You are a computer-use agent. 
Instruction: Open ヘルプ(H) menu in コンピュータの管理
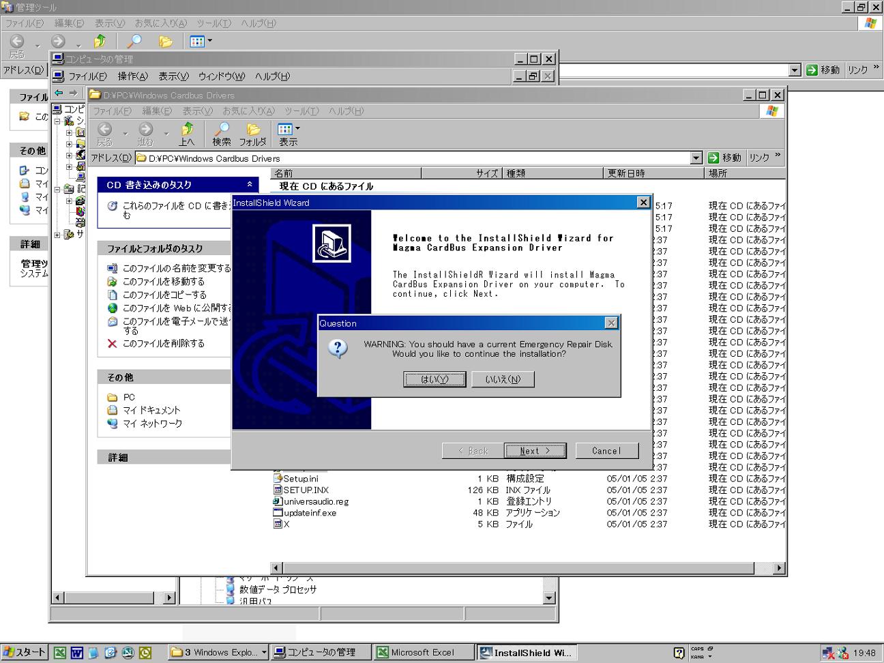(x=272, y=76)
